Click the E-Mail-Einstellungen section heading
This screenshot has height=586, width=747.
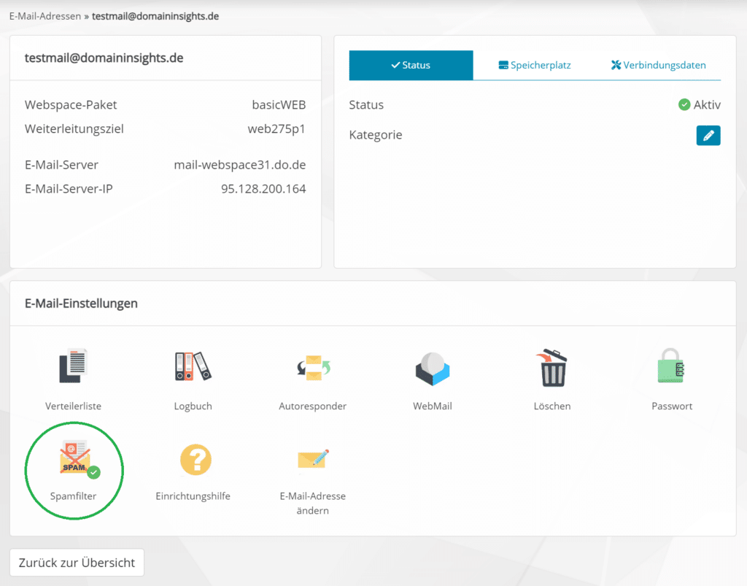click(x=81, y=303)
